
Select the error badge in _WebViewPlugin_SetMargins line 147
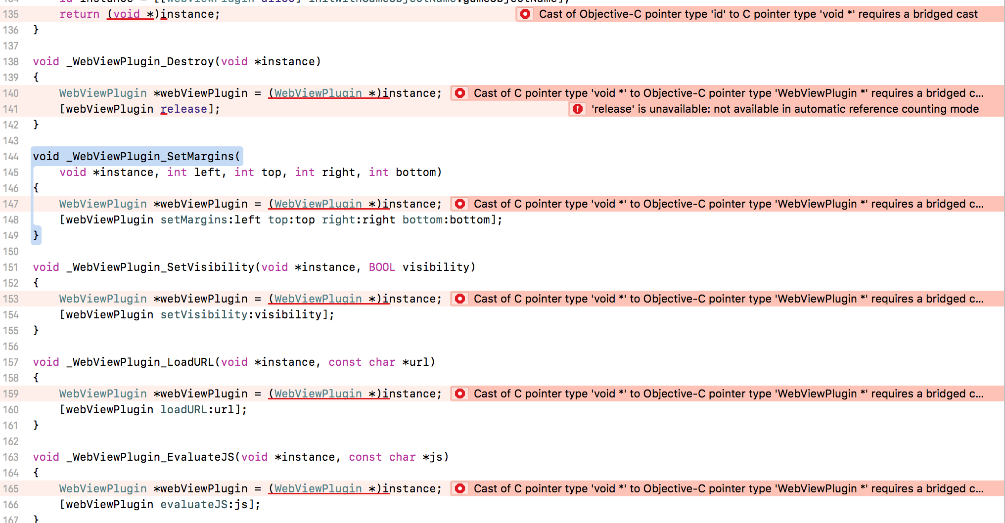click(460, 204)
